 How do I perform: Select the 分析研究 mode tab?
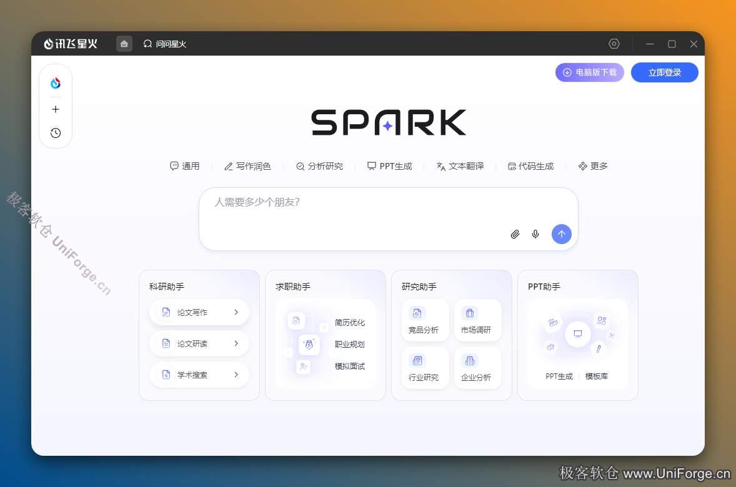(320, 166)
